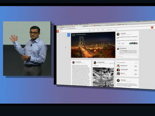Switch to the Family stream tab
The width and height of the screenshot is (155, 116).
tap(94, 30)
